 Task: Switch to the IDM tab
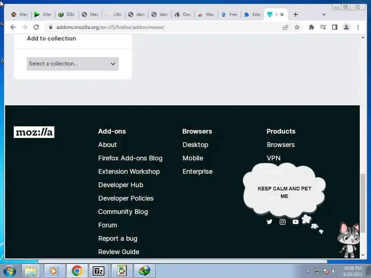point(67,14)
